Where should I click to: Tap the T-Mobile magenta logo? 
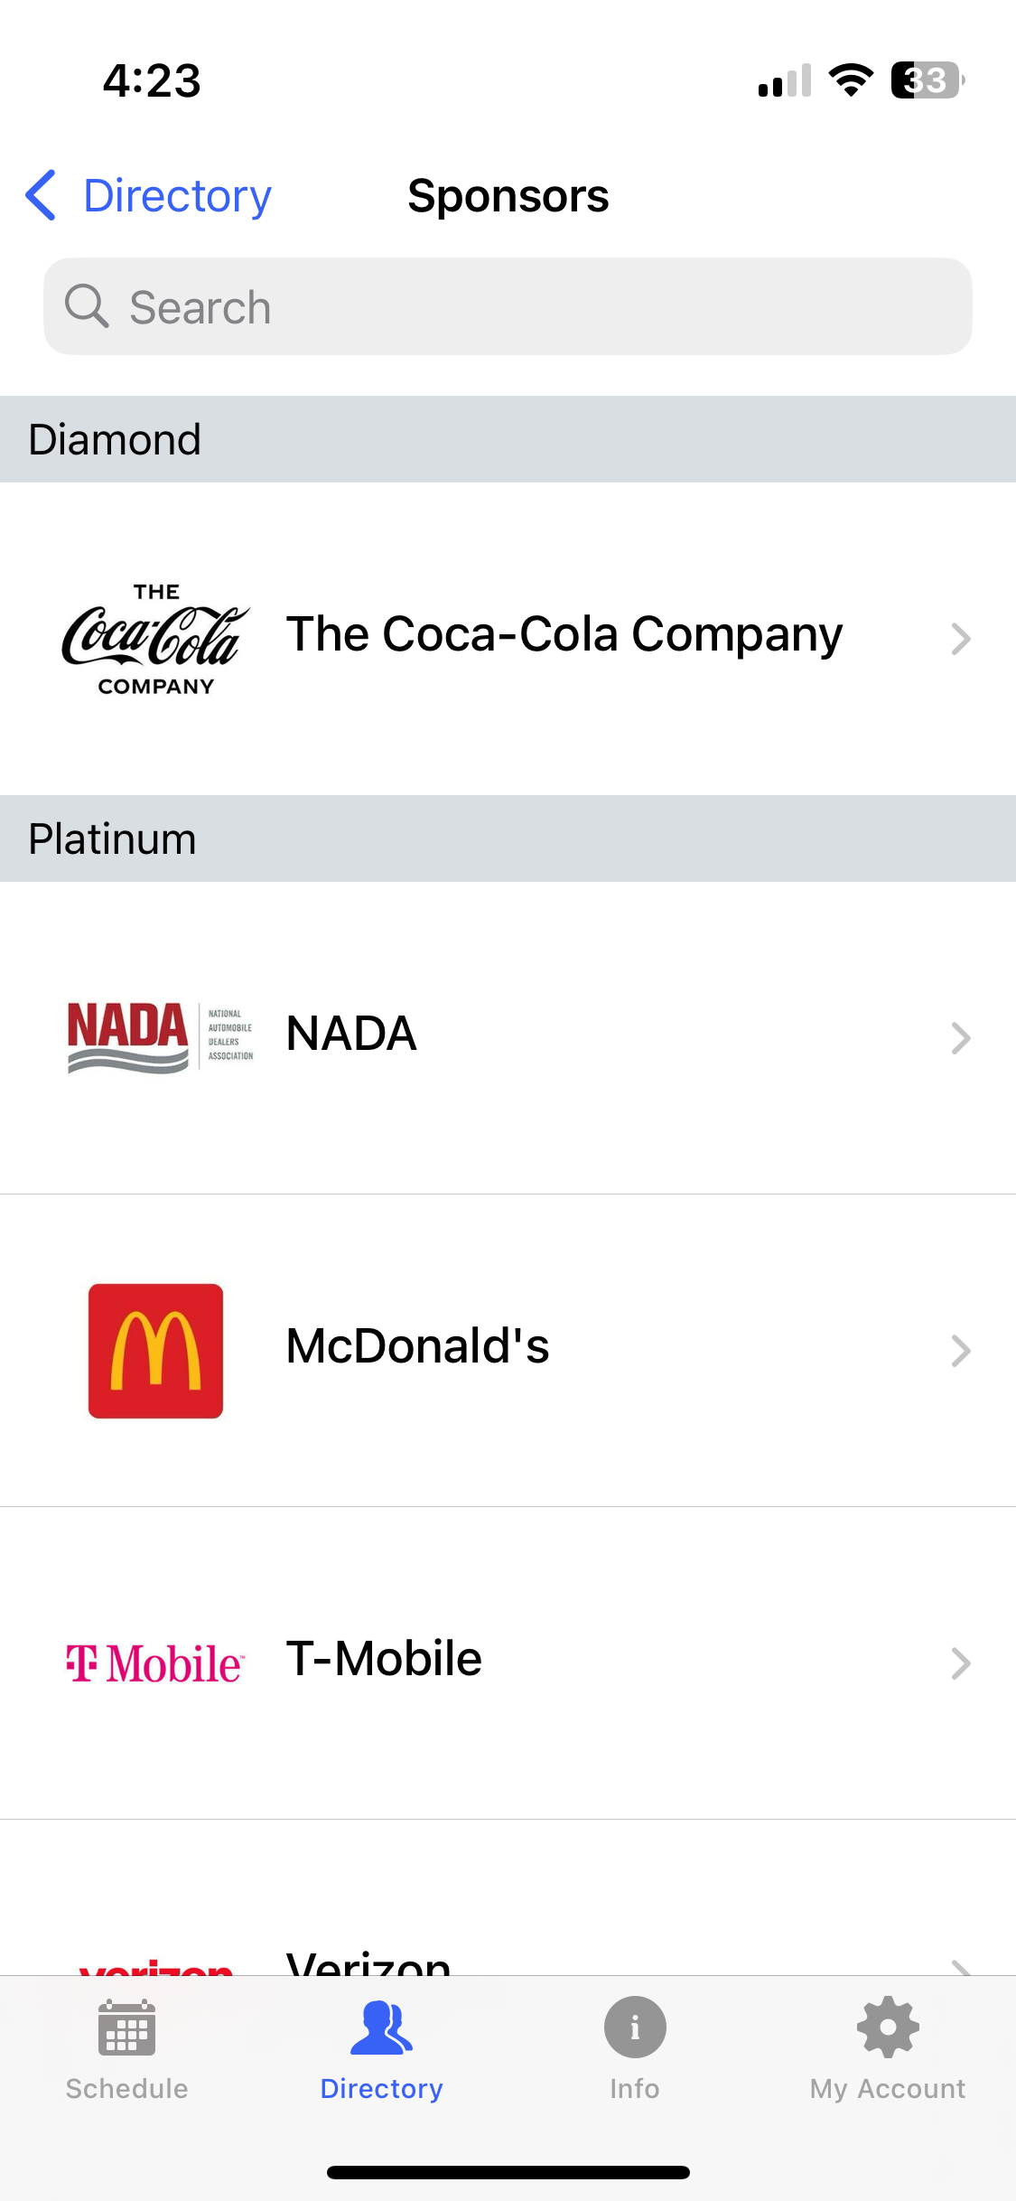pyautogui.click(x=155, y=1662)
